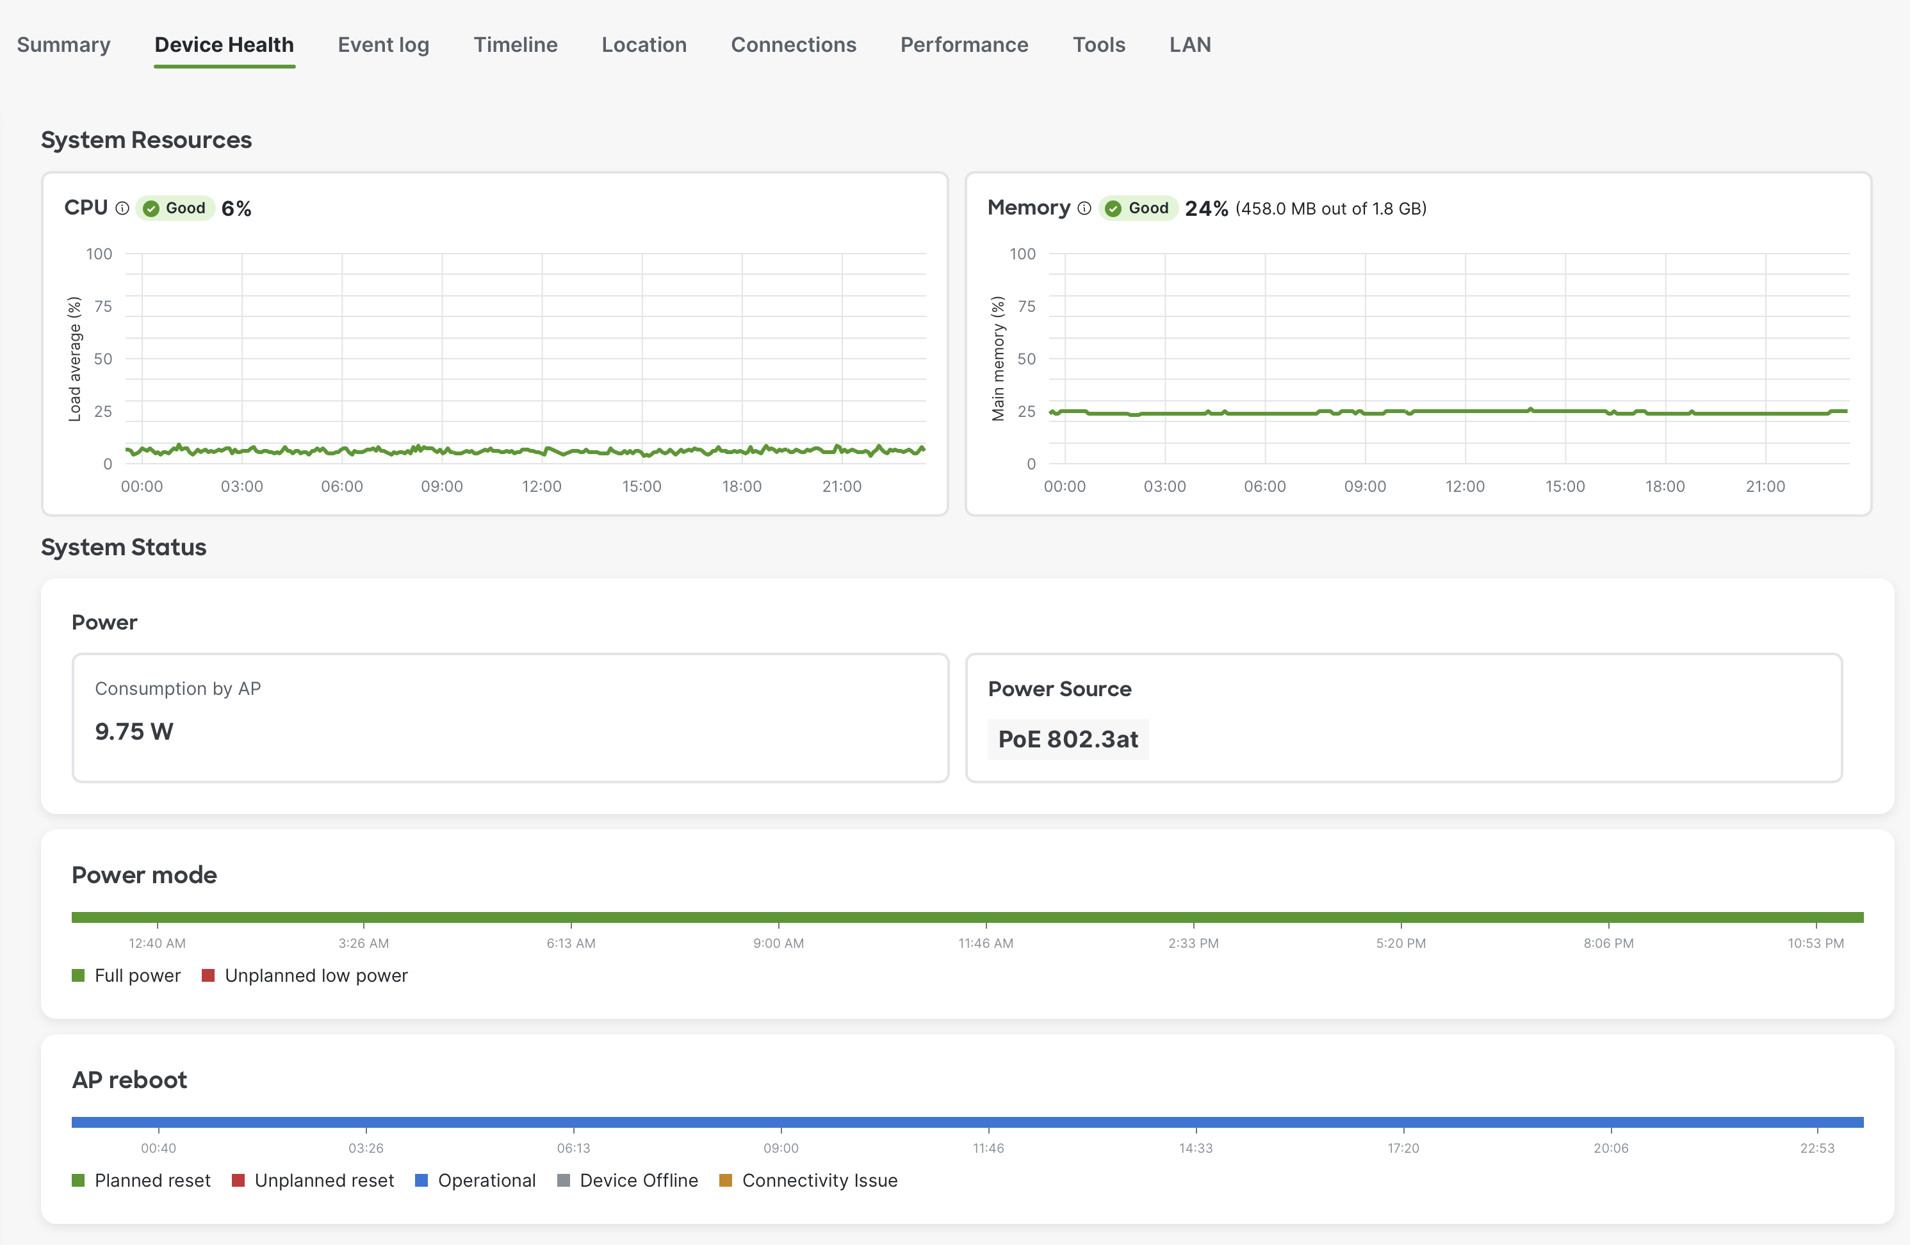Switch to the Performance tab
Viewport: 1910px width, 1245px height.
(x=964, y=45)
